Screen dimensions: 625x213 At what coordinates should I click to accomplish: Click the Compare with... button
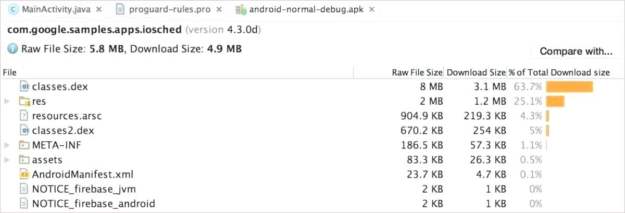click(x=576, y=51)
